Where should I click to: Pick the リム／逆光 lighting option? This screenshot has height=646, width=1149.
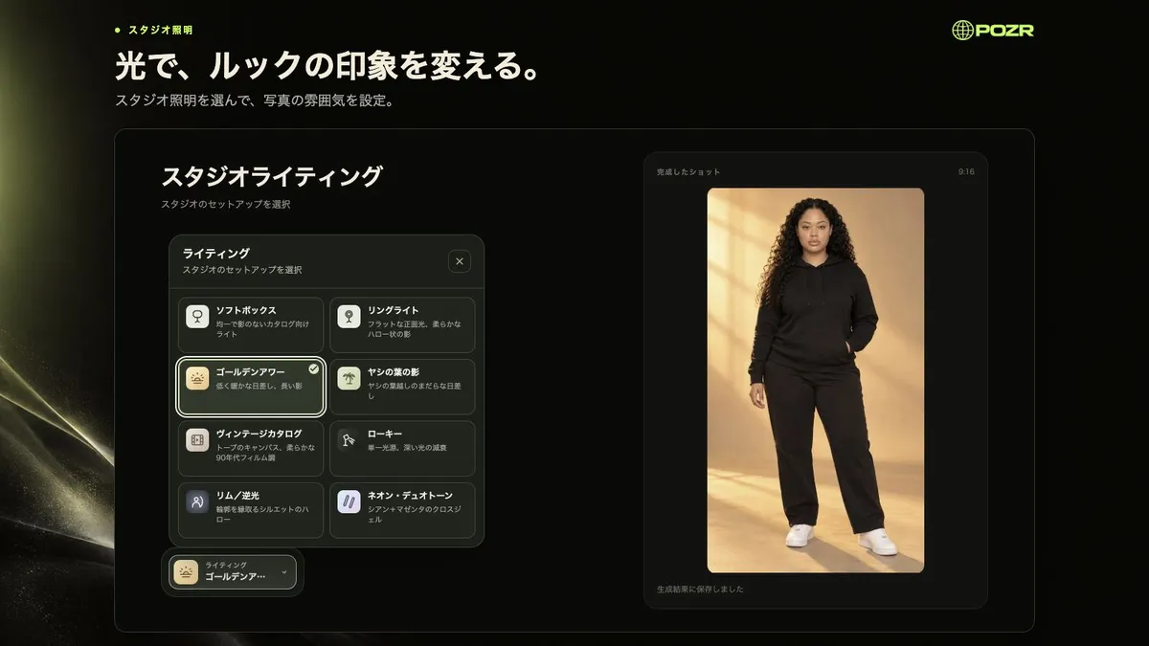point(251,510)
